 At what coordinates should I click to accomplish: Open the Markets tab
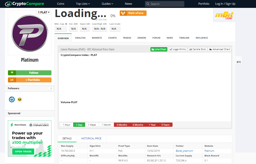[x=97, y=38]
